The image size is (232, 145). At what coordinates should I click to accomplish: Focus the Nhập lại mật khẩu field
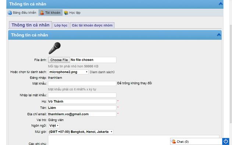pyautogui.click(x=82, y=95)
